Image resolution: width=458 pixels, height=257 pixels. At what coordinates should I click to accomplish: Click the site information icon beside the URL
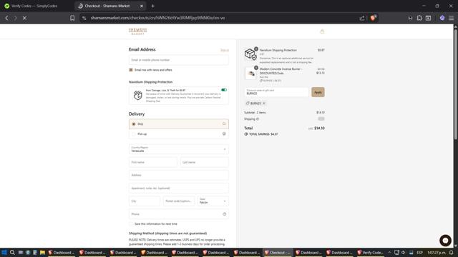pos(84,18)
